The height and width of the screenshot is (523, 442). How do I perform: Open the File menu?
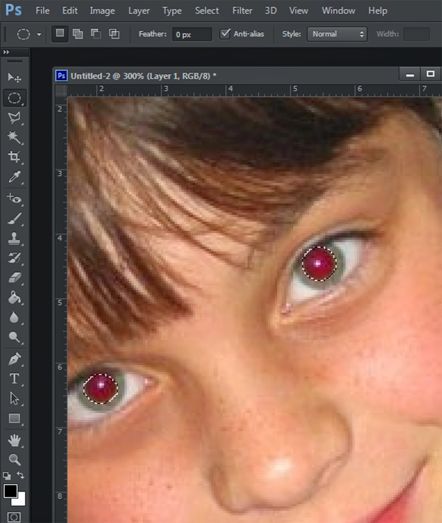(42, 11)
